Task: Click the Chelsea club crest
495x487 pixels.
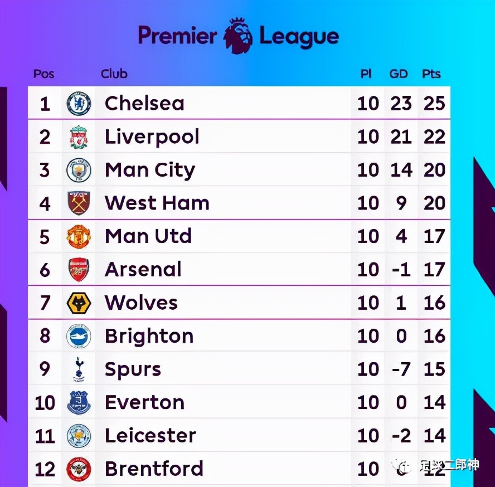Action: [79, 104]
